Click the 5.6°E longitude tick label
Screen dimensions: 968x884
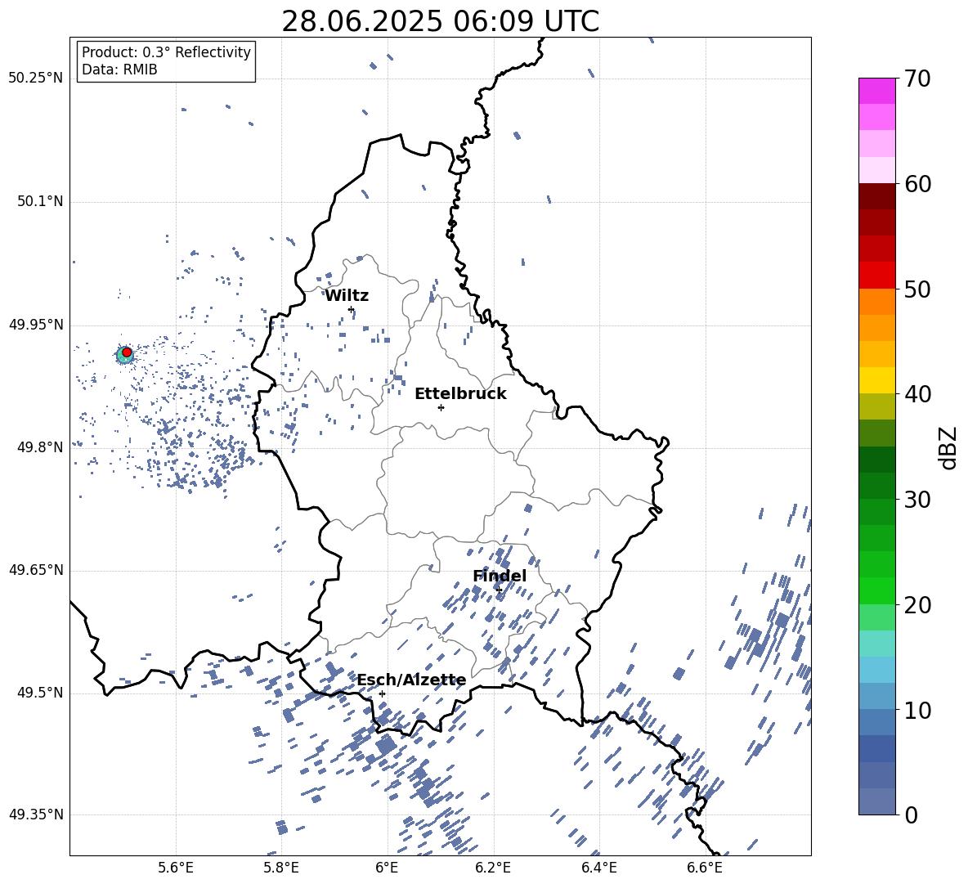pyautogui.click(x=176, y=868)
